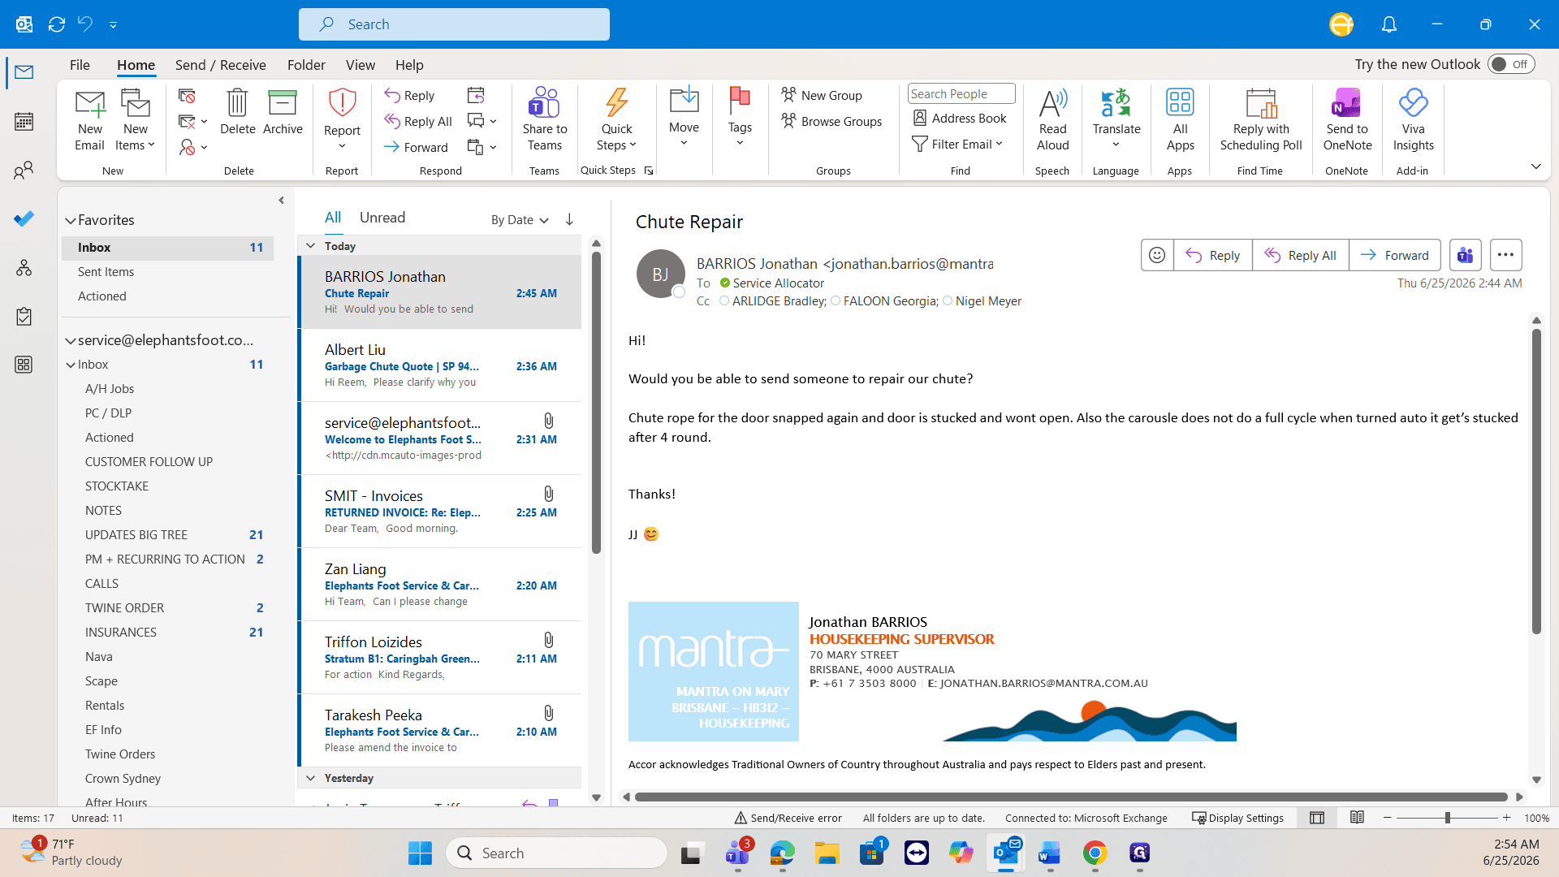This screenshot has height=877, width=1559.
Task: Click the Delete trash can icon
Action: [x=237, y=104]
